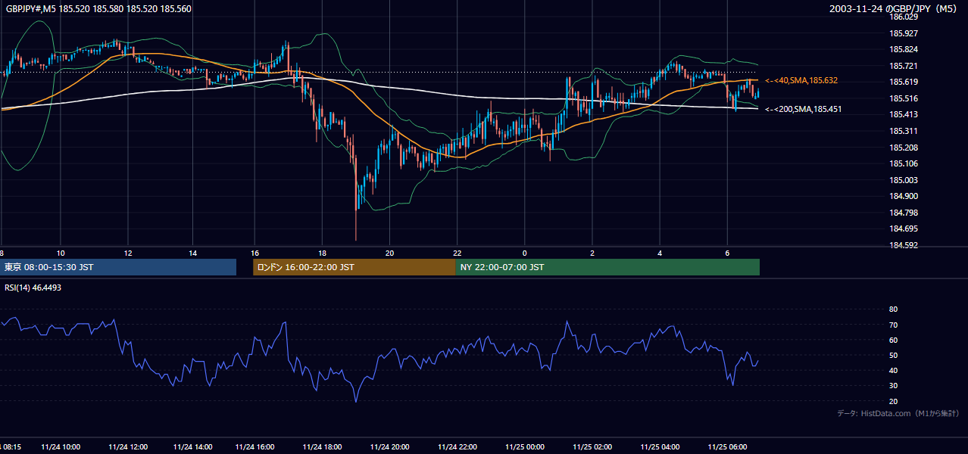Click hour 6 on the chart axis
Viewport: 968px width, 454px height.
(727, 253)
